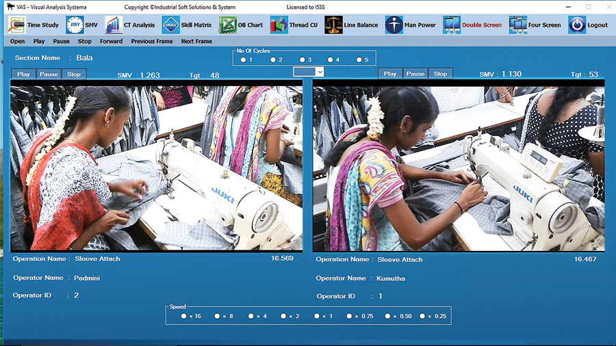The height and width of the screenshot is (346, 616).
Task: Click the Forward menu item
Action: [x=111, y=41]
